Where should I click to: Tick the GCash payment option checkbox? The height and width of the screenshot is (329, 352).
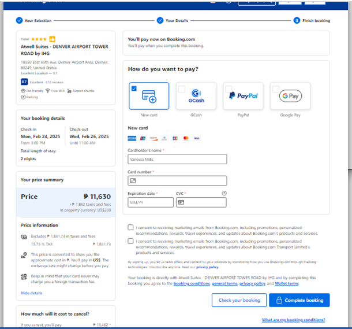182,89
